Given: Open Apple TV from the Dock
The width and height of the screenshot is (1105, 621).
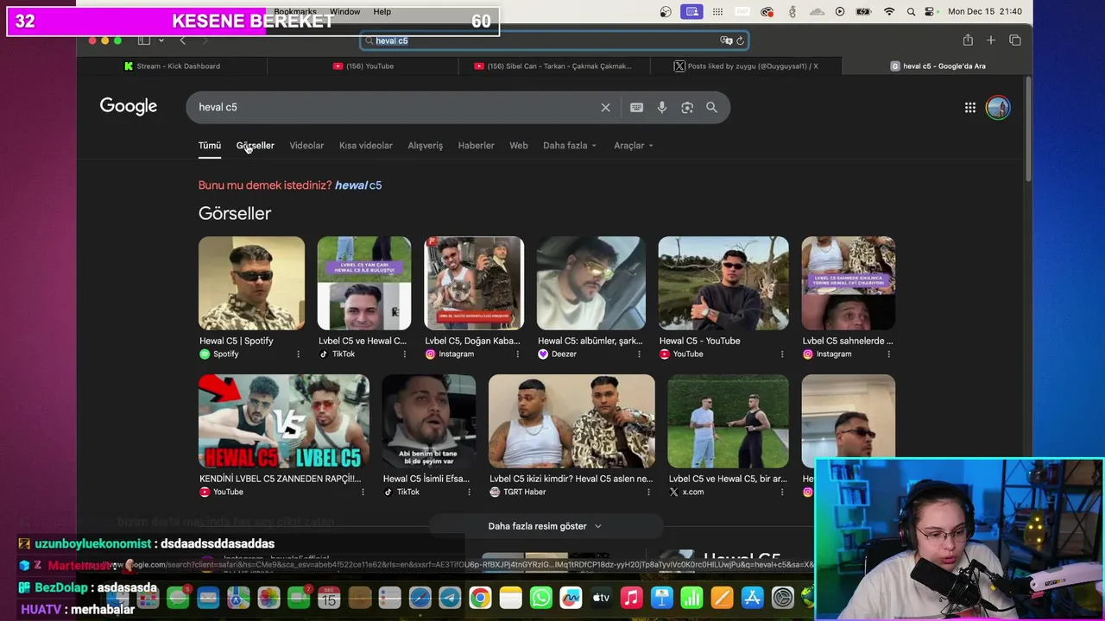Looking at the screenshot, I should tap(601, 598).
